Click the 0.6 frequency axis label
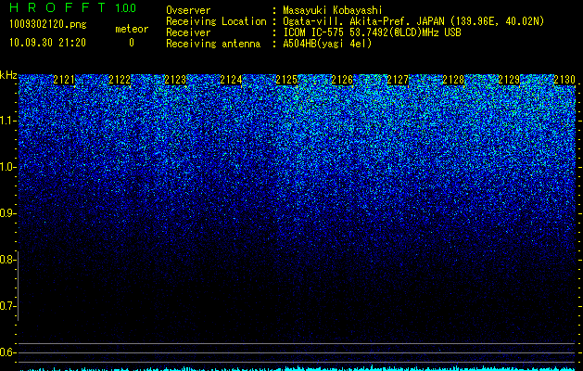Image resolution: width=583 pixels, height=371 pixels. coord(7,352)
